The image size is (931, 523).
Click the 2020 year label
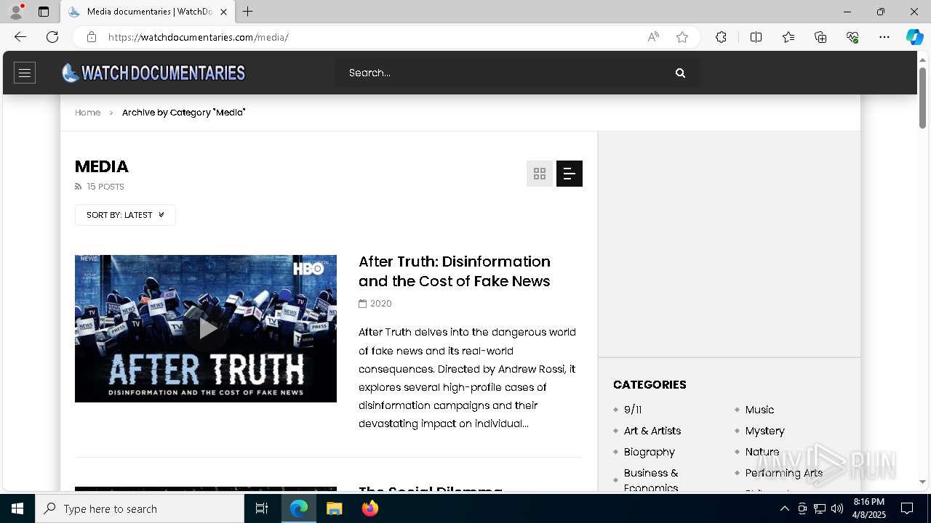click(380, 304)
